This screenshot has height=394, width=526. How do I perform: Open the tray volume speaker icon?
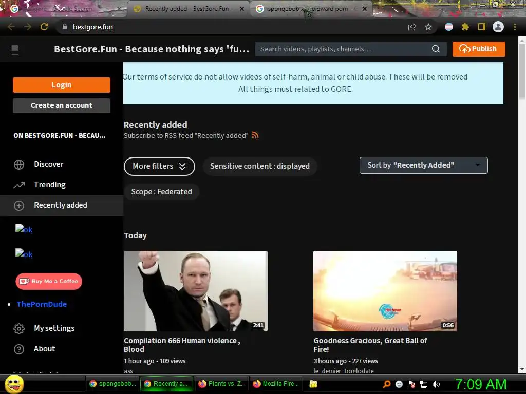tap(436, 384)
